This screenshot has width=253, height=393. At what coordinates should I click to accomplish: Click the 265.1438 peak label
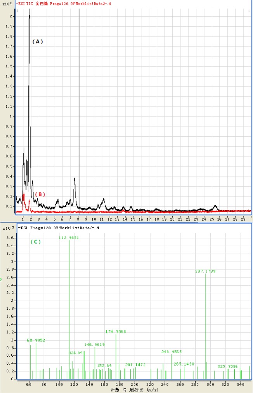click(184, 364)
